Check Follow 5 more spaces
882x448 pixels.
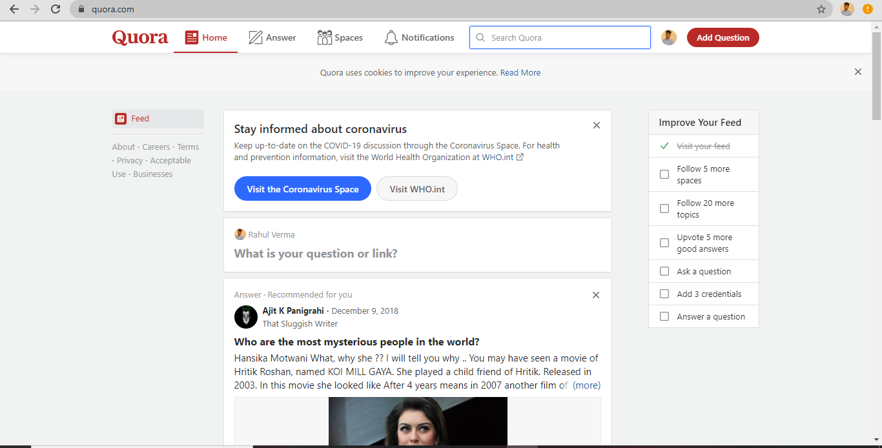(x=664, y=174)
